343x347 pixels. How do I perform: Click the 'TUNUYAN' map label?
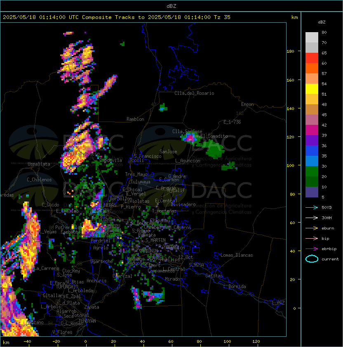(x=87, y=321)
